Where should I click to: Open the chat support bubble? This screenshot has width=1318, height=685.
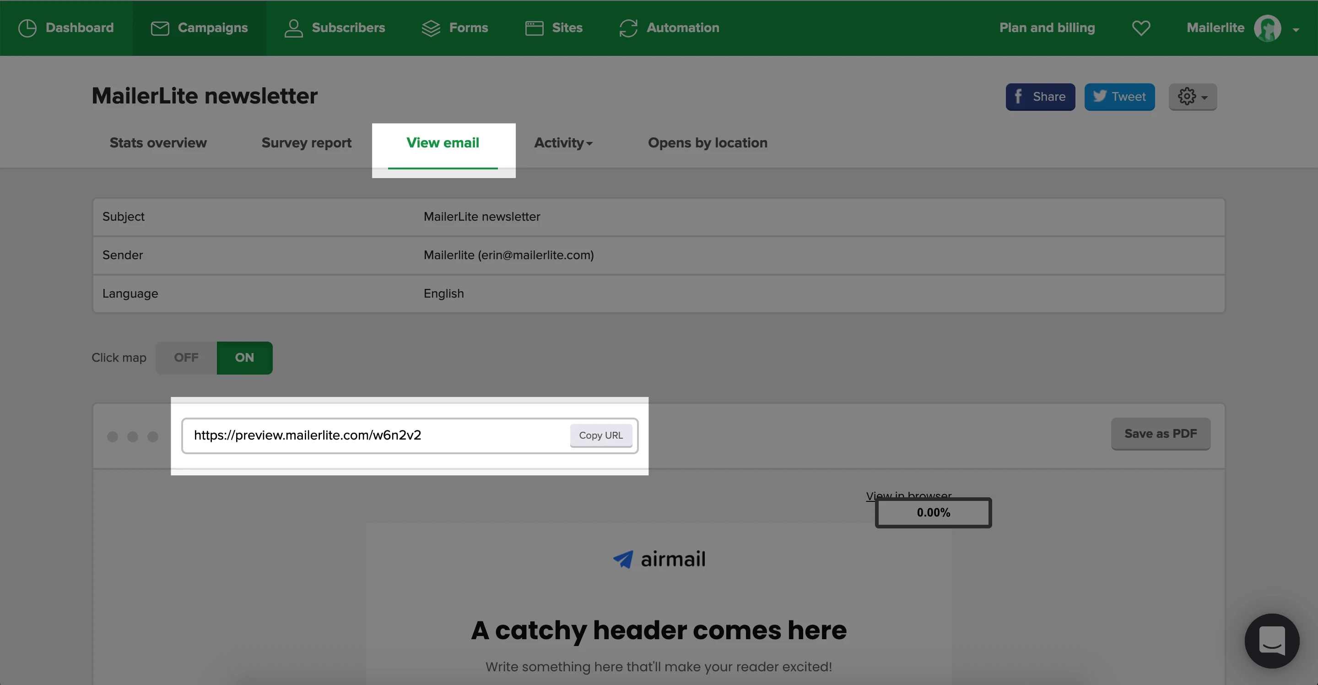[x=1271, y=641]
